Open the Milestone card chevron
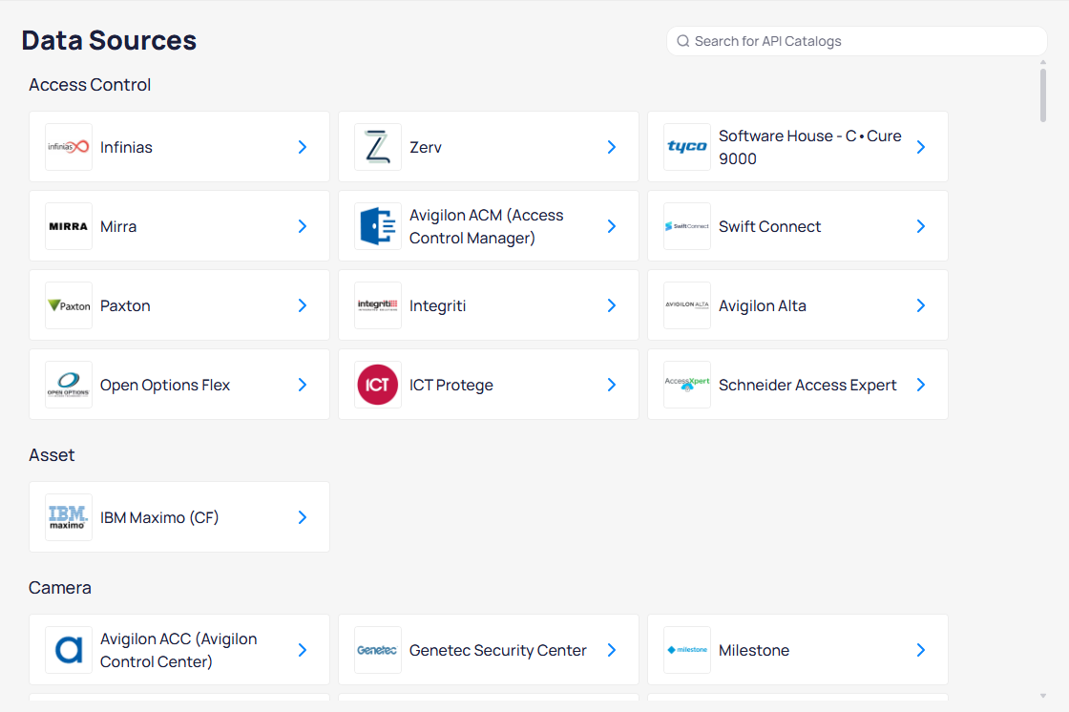The width and height of the screenshot is (1069, 712). [x=921, y=650]
